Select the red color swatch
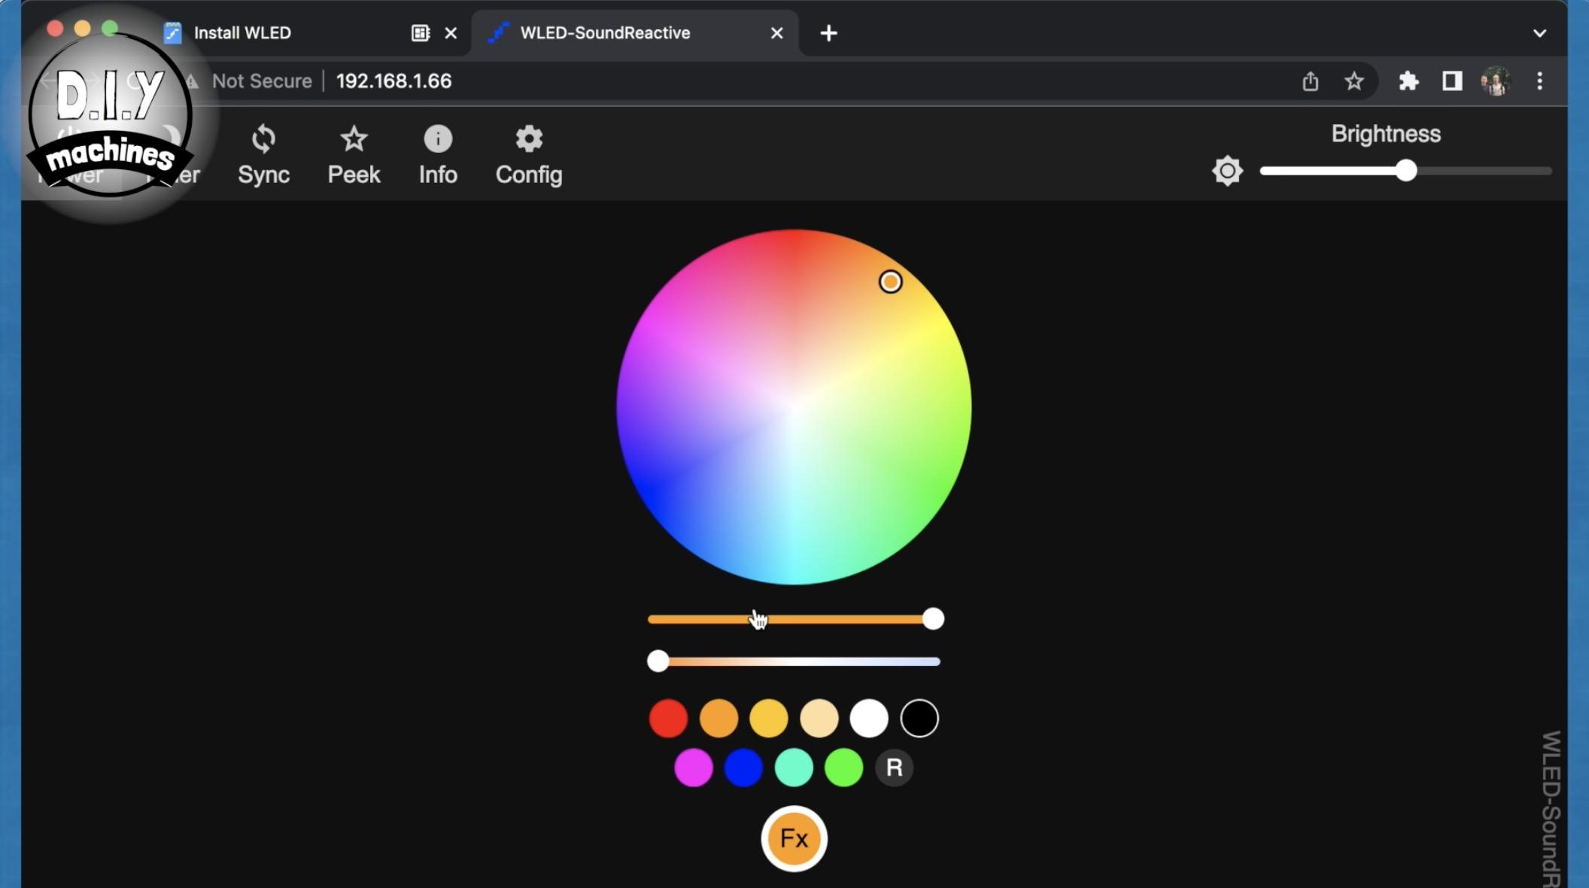The width and height of the screenshot is (1589, 888). point(668,718)
